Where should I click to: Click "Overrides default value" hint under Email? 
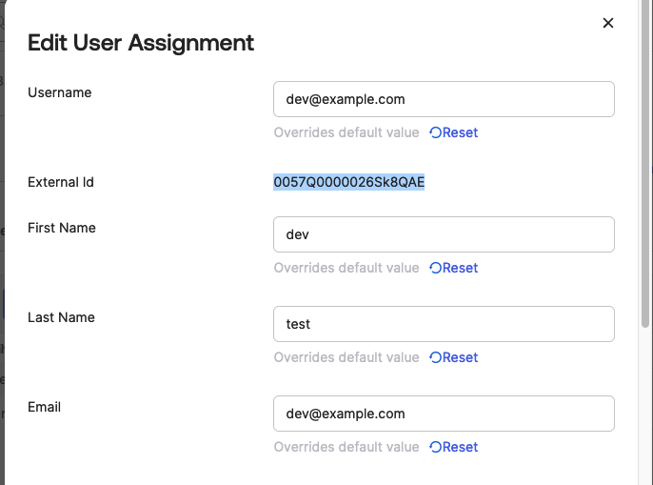coord(346,447)
